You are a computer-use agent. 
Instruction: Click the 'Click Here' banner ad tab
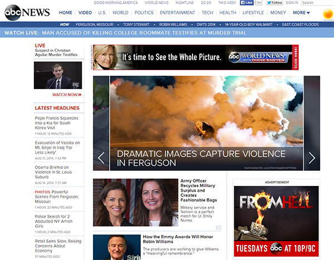(295, 57)
